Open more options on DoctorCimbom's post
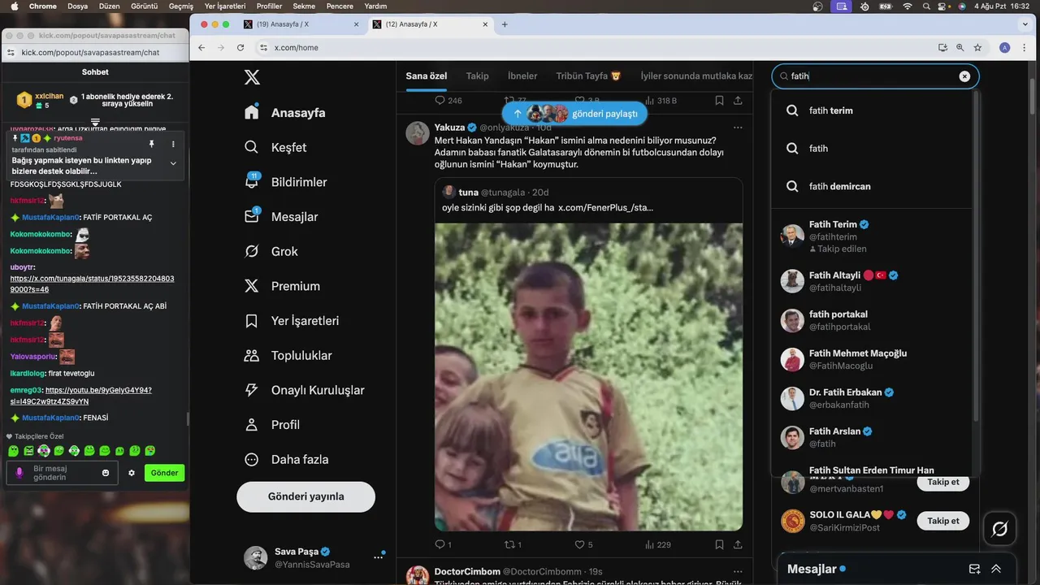 [x=738, y=571]
